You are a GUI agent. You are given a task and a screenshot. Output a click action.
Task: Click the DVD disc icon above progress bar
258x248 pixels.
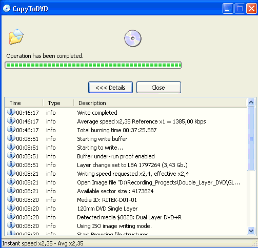pyautogui.click(x=133, y=38)
